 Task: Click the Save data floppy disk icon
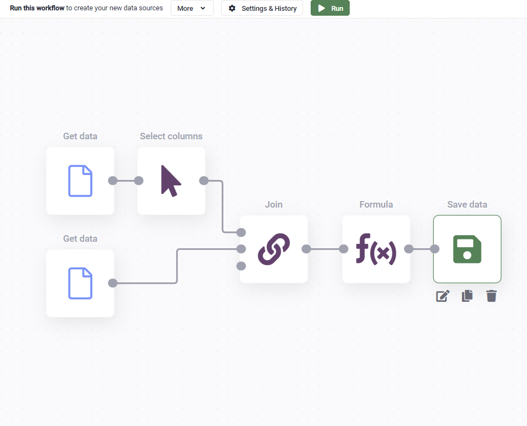(x=467, y=249)
